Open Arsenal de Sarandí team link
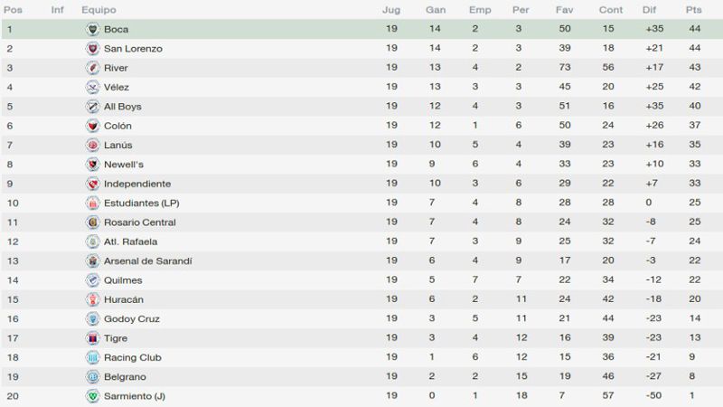723x407 pixels. pos(148,261)
